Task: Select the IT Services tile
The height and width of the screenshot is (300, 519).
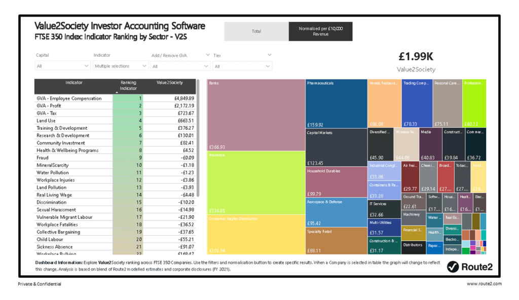Action: point(384,209)
